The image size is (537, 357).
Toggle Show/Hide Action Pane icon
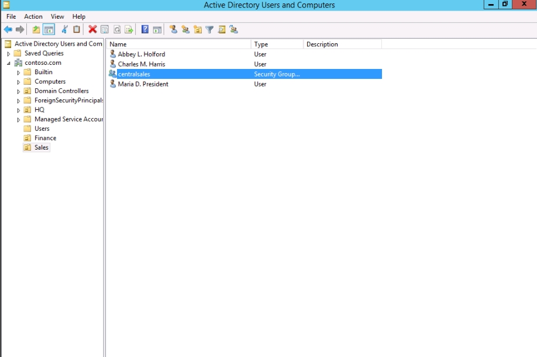[157, 30]
